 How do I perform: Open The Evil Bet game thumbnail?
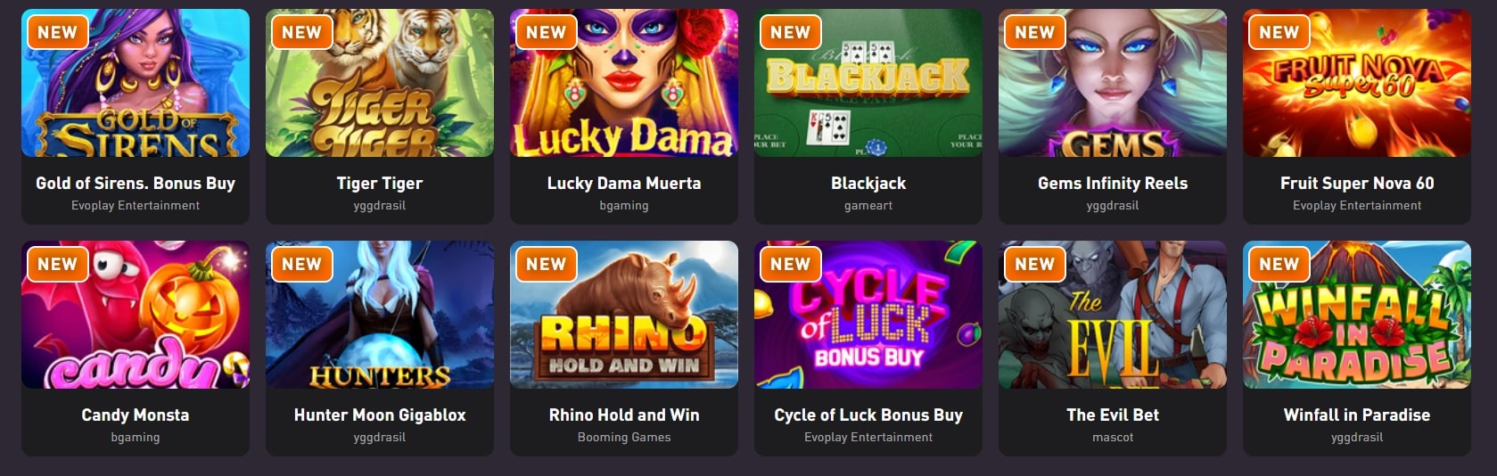[1113, 315]
